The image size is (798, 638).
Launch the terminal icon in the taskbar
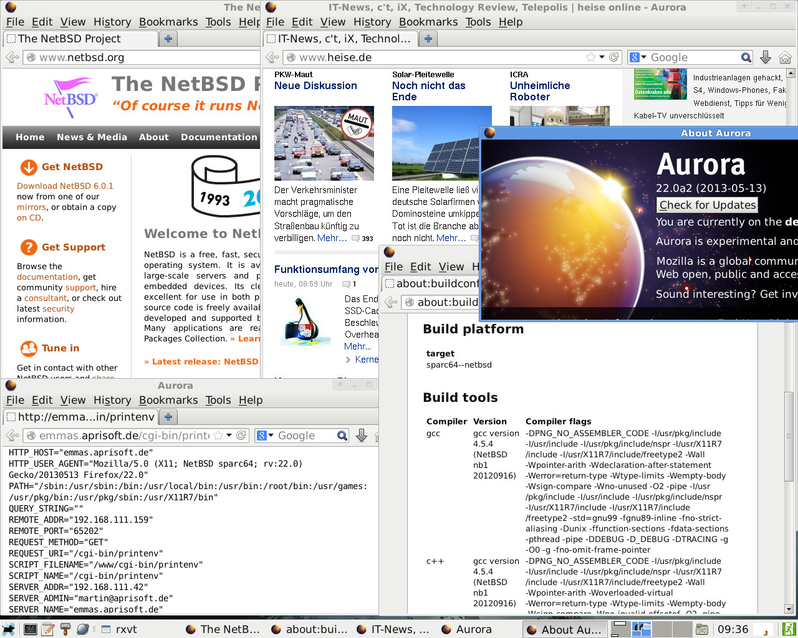click(x=30, y=629)
